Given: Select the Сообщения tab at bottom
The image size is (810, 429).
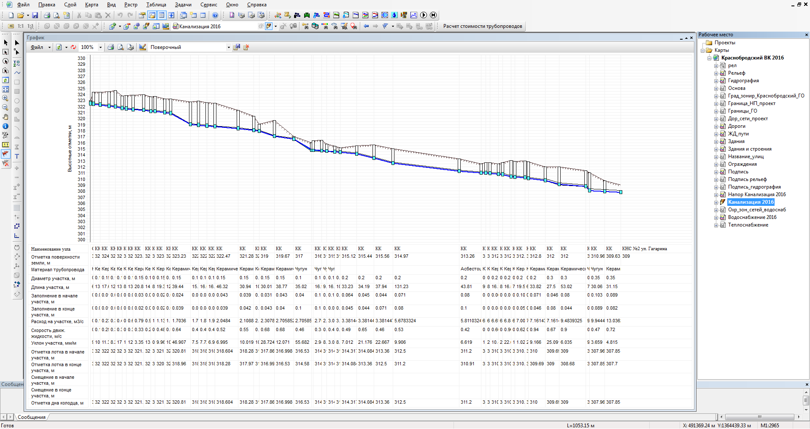Looking at the screenshot, I should 32,417.
